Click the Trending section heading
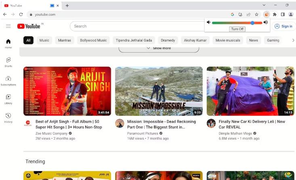The height and width of the screenshot is (180, 296). [35, 161]
